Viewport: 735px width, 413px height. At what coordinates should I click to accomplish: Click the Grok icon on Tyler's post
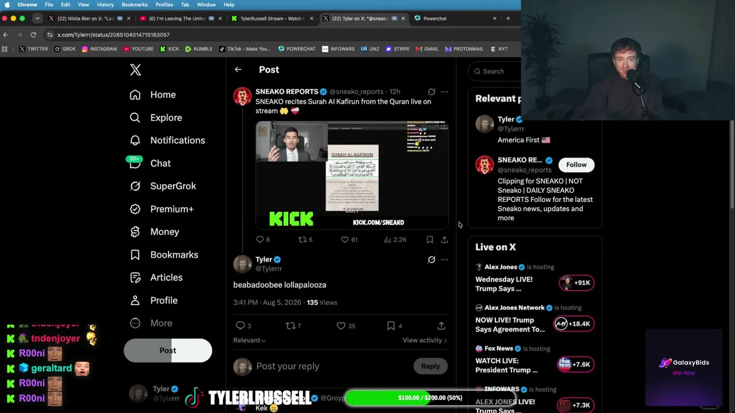point(431,260)
